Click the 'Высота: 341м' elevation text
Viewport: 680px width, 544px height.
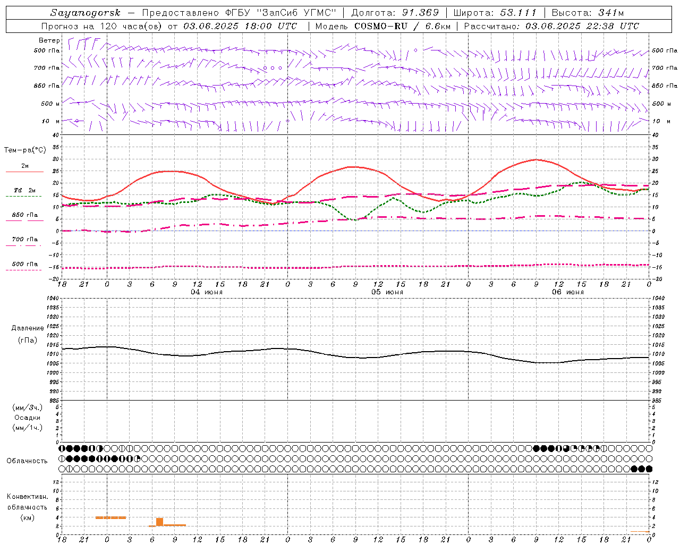pyautogui.click(x=588, y=13)
